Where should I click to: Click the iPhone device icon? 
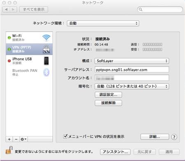(x=46, y=61)
